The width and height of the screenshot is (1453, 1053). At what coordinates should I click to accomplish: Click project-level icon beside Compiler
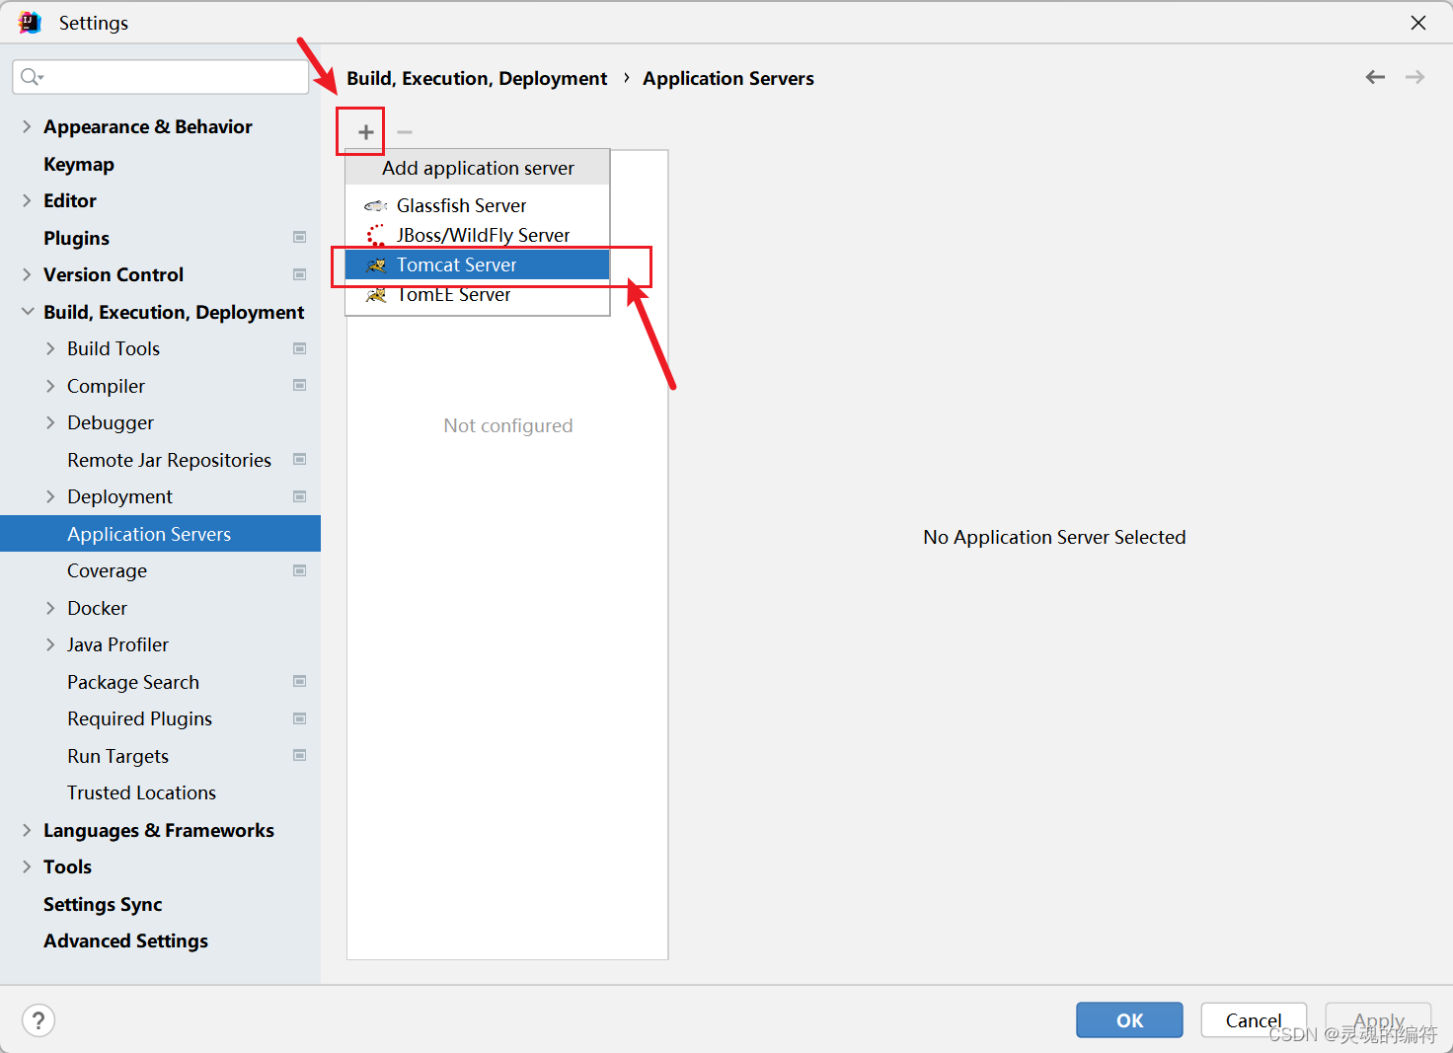click(300, 385)
